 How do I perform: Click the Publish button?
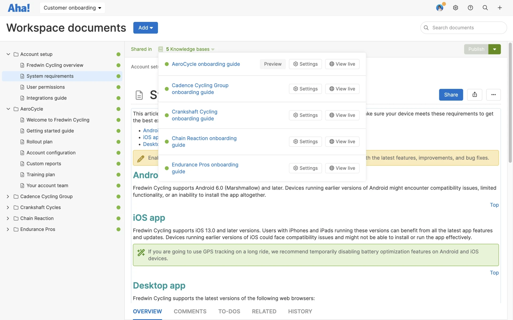click(x=476, y=49)
